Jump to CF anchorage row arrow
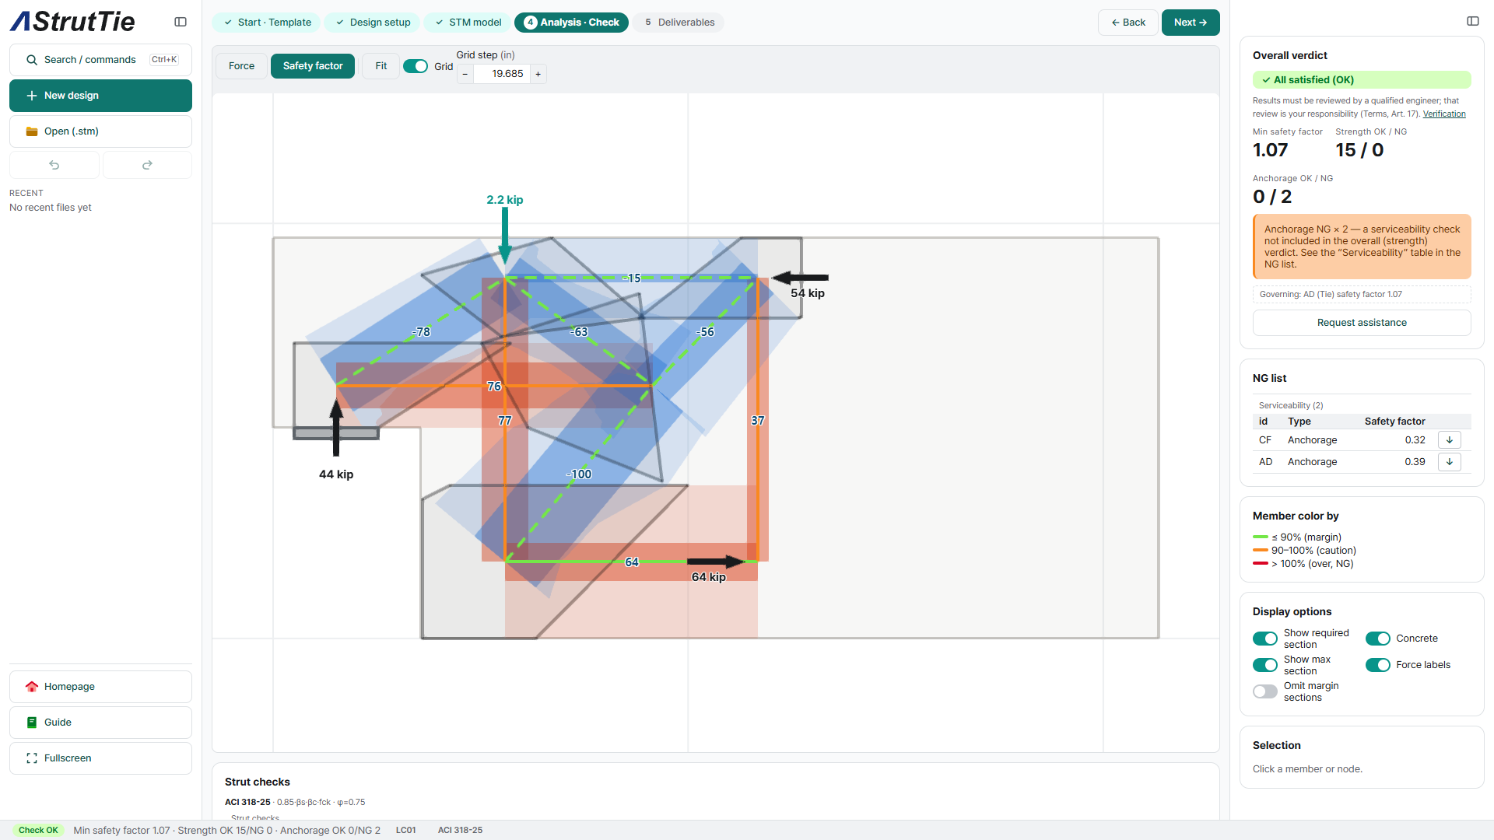This screenshot has height=840, width=1494. coord(1450,440)
